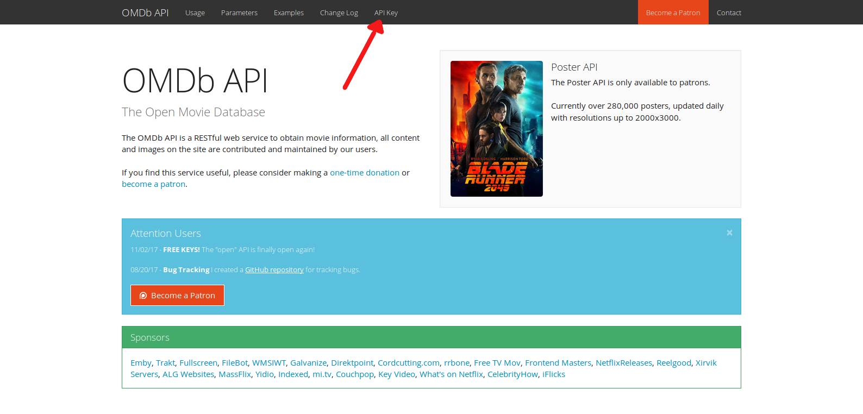The height and width of the screenshot is (414, 863).
Task: Visit the Frontend Masters link
Action: click(558, 363)
